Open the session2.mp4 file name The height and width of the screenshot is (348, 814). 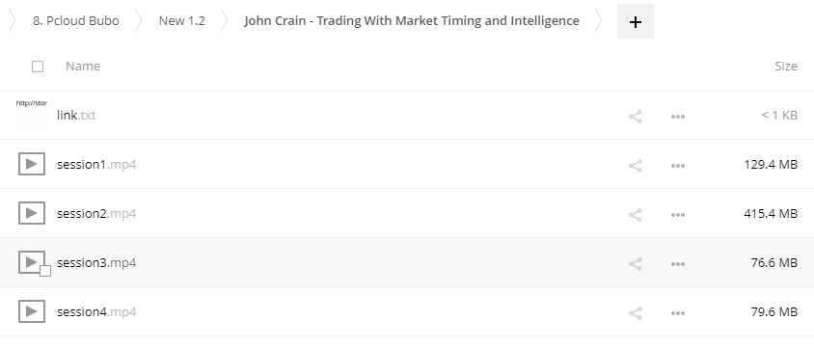(x=96, y=213)
